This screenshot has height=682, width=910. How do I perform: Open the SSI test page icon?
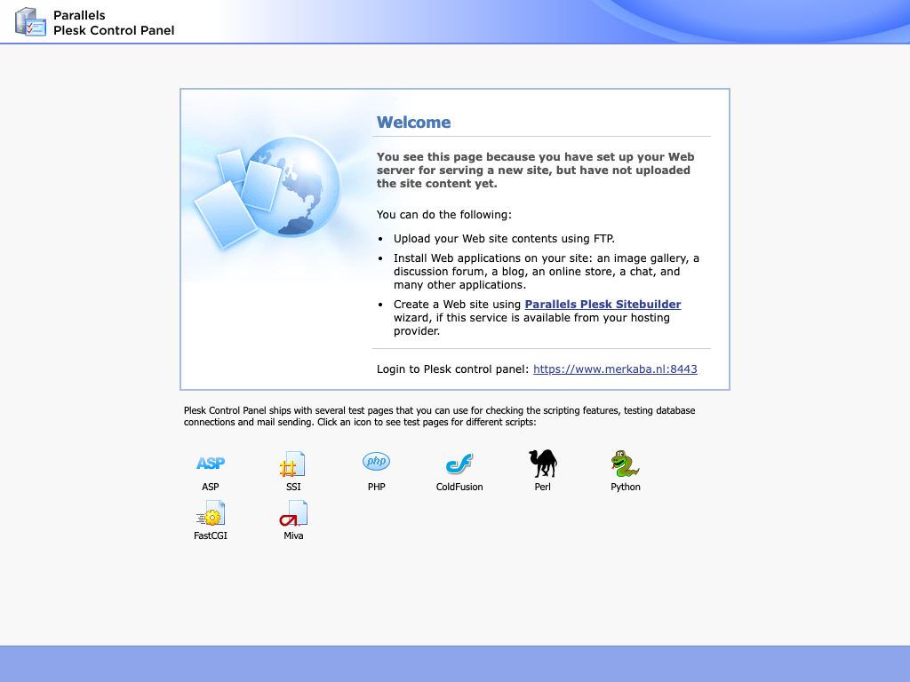coord(293,464)
